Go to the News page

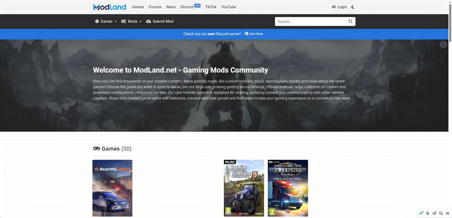(171, 7)
